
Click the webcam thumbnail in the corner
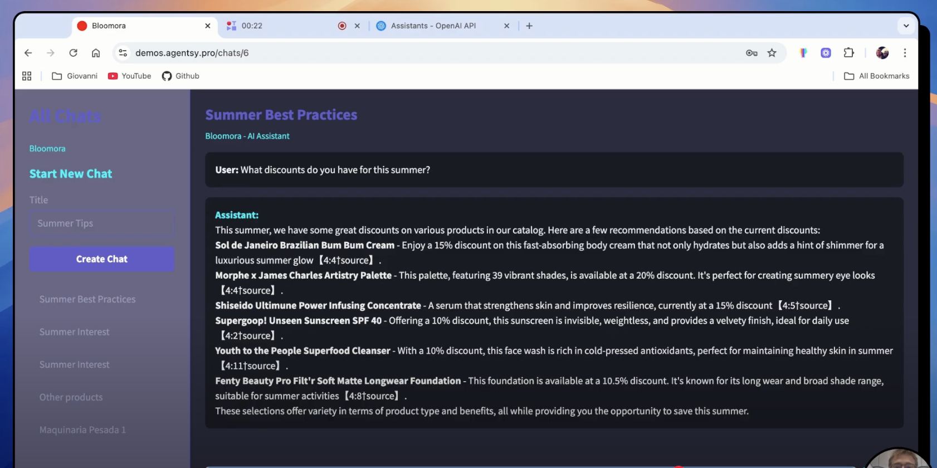[x=897, y=458]
